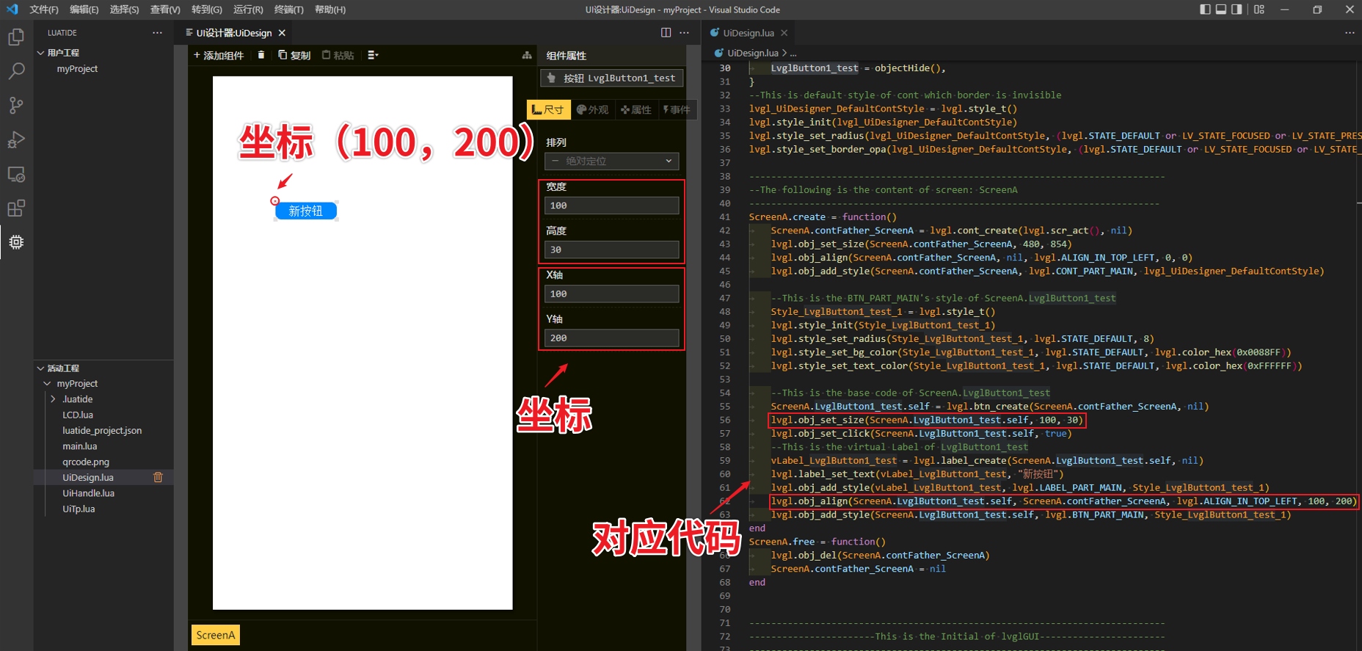Open the Search view in the activity bar
Viewport: 1362px width, 651px height.
click(16, 71)
